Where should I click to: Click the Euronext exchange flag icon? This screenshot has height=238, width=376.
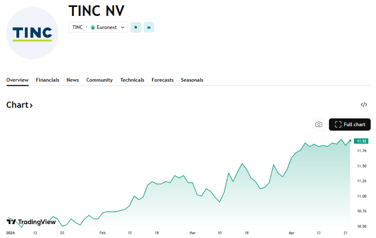coord(93,27)
